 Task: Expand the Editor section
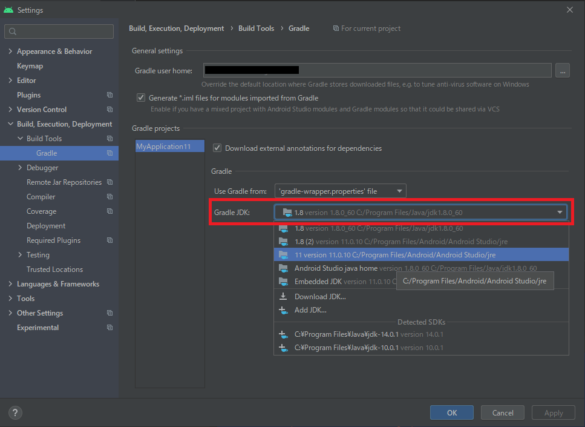[10, 81]
